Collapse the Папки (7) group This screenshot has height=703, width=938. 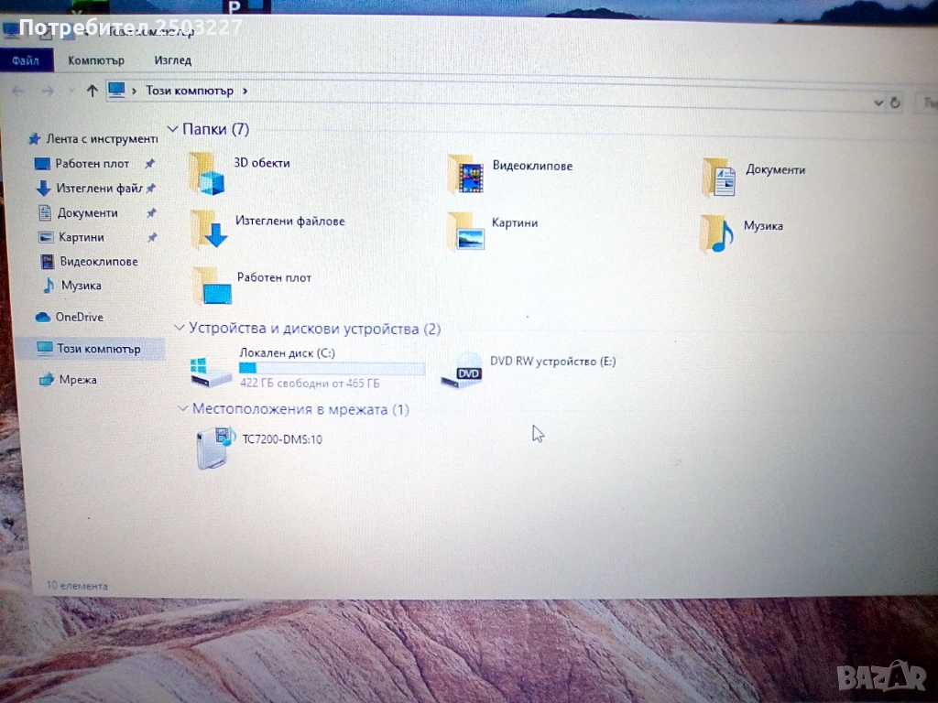173,129
